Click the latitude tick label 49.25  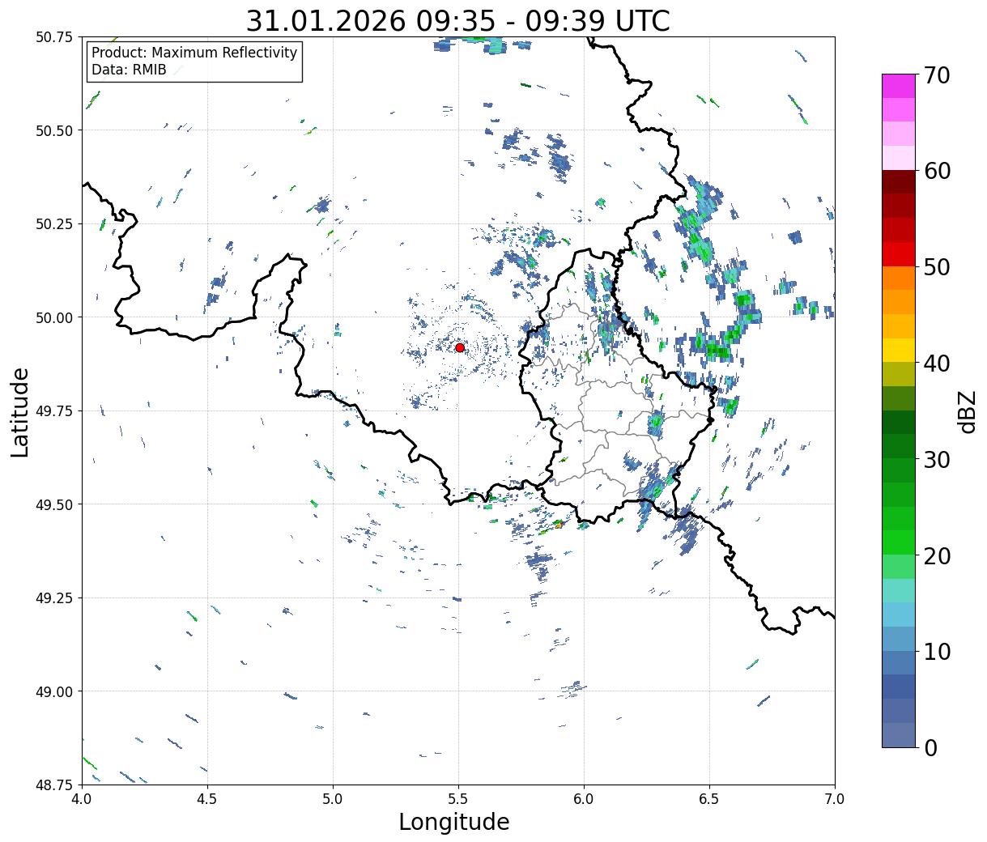click(x=54, y=598)
